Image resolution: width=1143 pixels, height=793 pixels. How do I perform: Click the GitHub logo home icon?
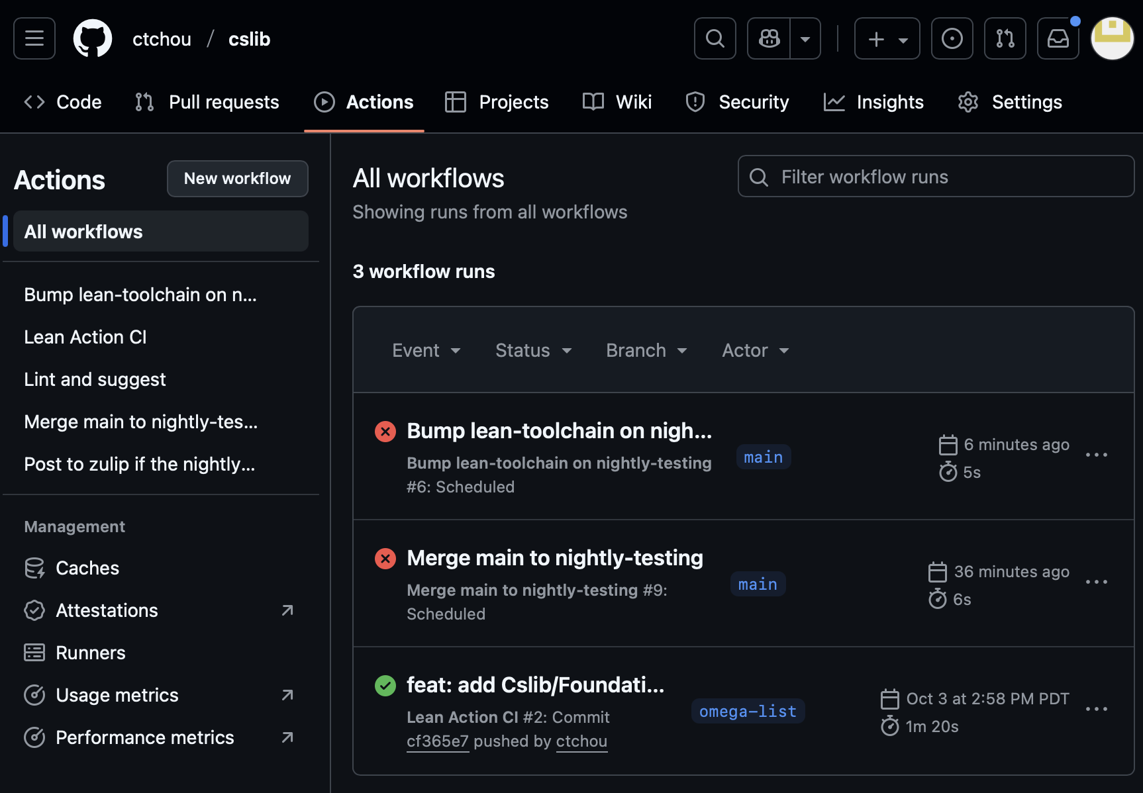[92, 38]
